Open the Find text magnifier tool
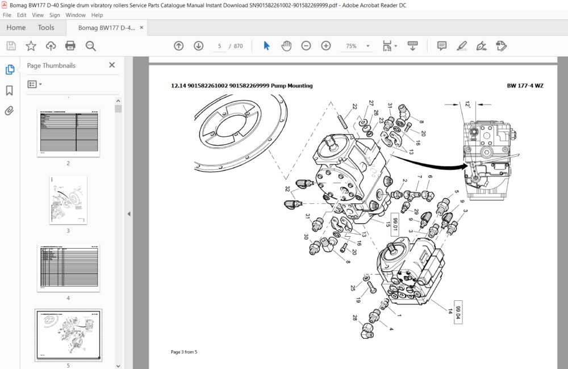The width and height of the screenshot is (568, 369). click(x=90, y=46)
